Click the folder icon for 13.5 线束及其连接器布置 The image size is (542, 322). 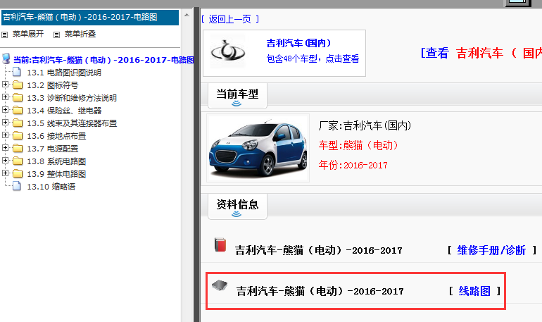[x=18, y=123]
